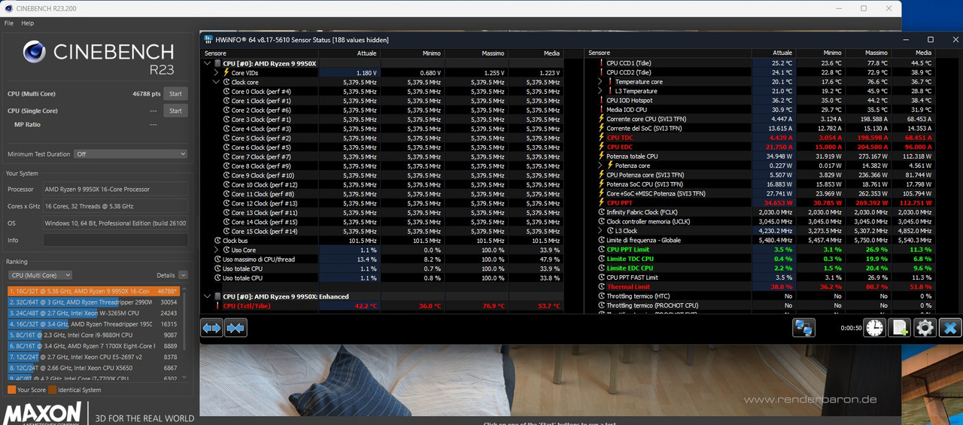The width and height of the screenshot is (963, 425).
Task: Expand the L3 Temperature row
Action: pos(600,91)
